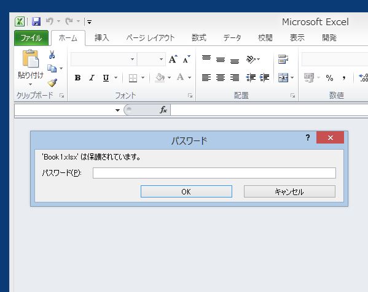Click the Fill Color paint bucket

pyautogui.click(x=160, y=77)
